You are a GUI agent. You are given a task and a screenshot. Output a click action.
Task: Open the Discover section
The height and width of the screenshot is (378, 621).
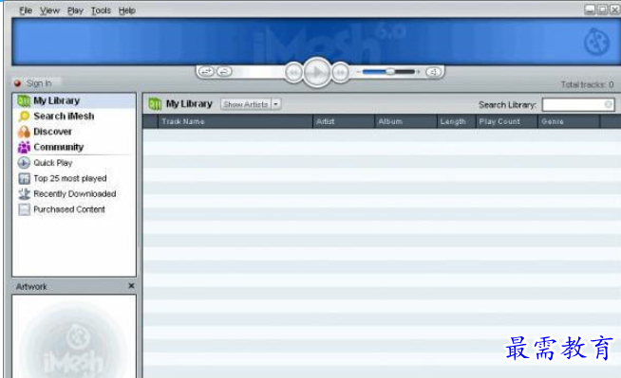[x=52, y=132]
